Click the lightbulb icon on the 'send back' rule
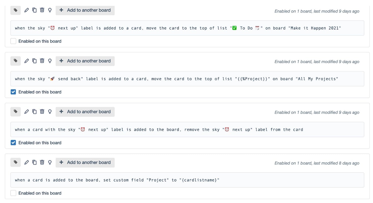373x203 pixels. point(50,61)
